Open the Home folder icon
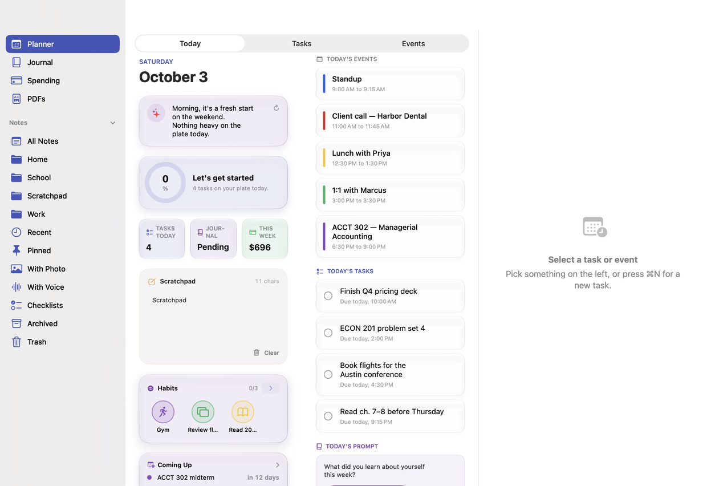The image size is (707, 486). point(17,159)
